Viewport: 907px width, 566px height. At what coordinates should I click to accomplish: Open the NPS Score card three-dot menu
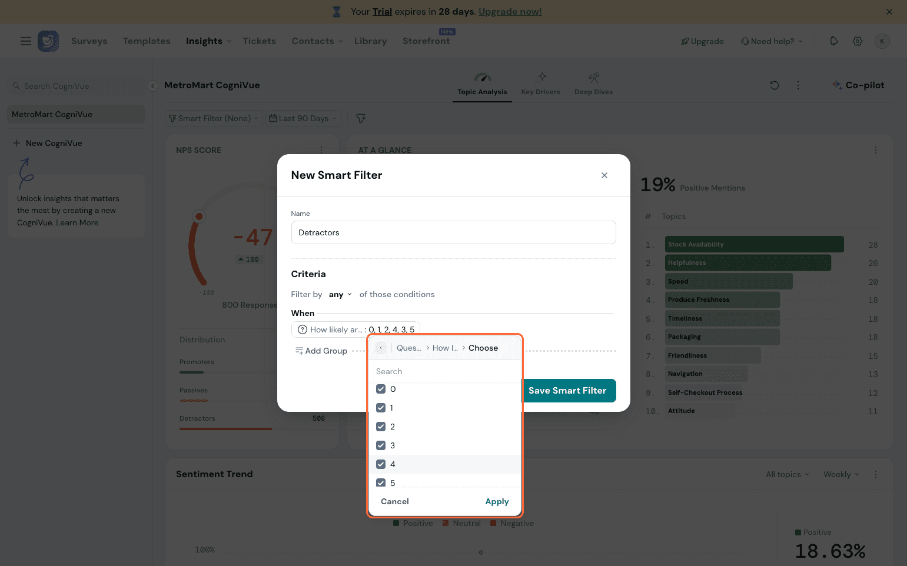[x=321, y=150]
